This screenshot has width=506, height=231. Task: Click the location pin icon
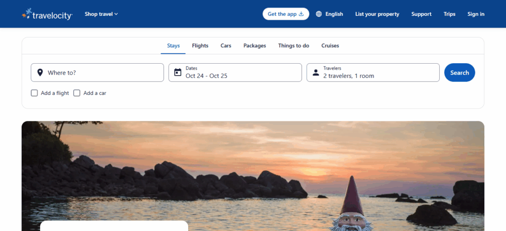[40, 73]
